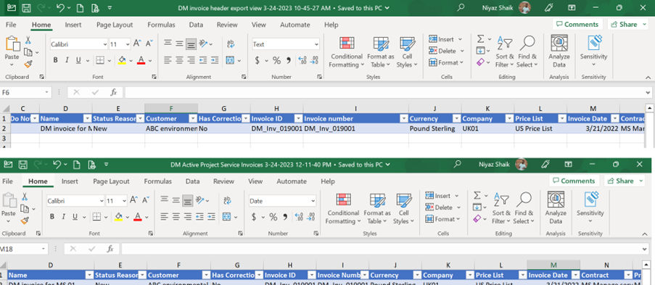Click Analyze Data in top window

pos(559,52)
